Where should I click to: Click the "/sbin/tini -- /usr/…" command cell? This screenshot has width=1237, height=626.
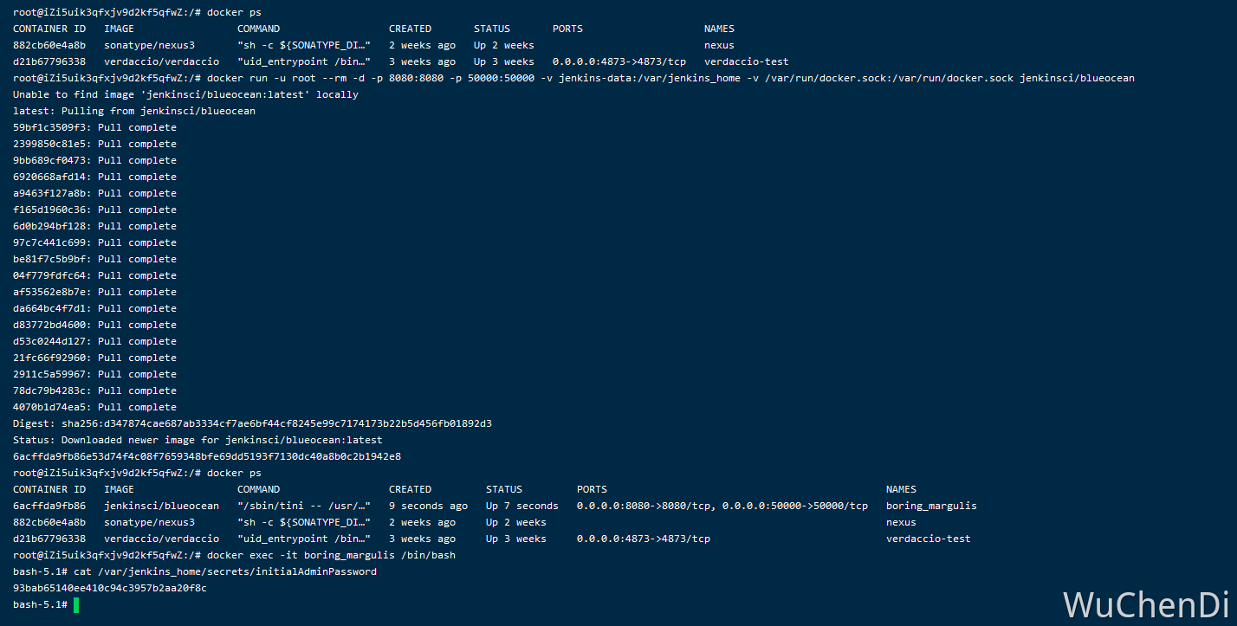(x=304, y=506)
